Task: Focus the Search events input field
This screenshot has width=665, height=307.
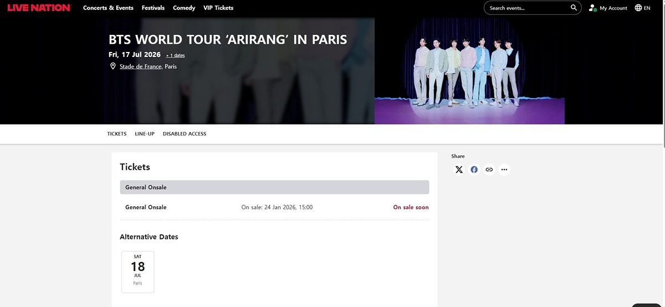Action: (x=526, y=8)
